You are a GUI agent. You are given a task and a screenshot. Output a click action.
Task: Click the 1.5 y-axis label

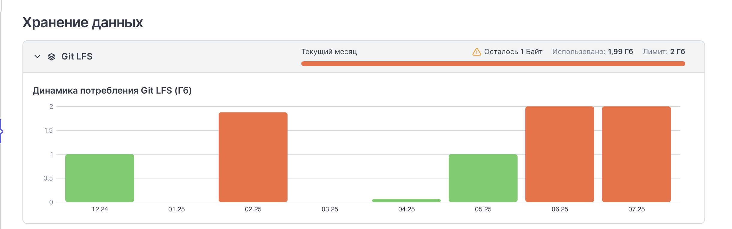[x=49, y=130]
